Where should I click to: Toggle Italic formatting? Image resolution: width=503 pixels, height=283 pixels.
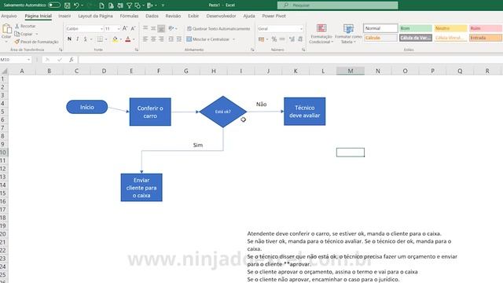tap(77, 39)
